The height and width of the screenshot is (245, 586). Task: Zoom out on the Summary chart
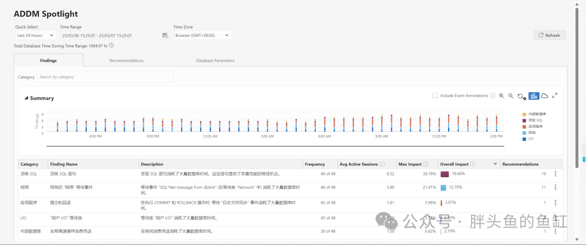click(x=511, y=96)
